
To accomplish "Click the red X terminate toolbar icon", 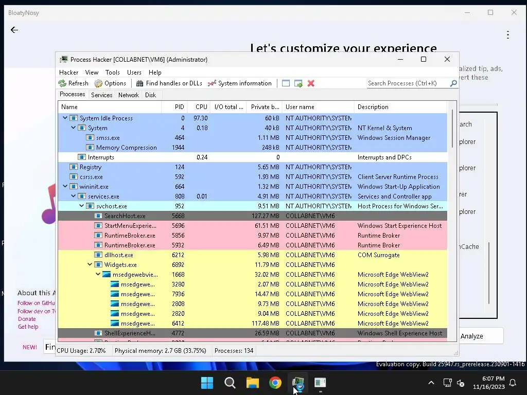I will tap(311, 83).
